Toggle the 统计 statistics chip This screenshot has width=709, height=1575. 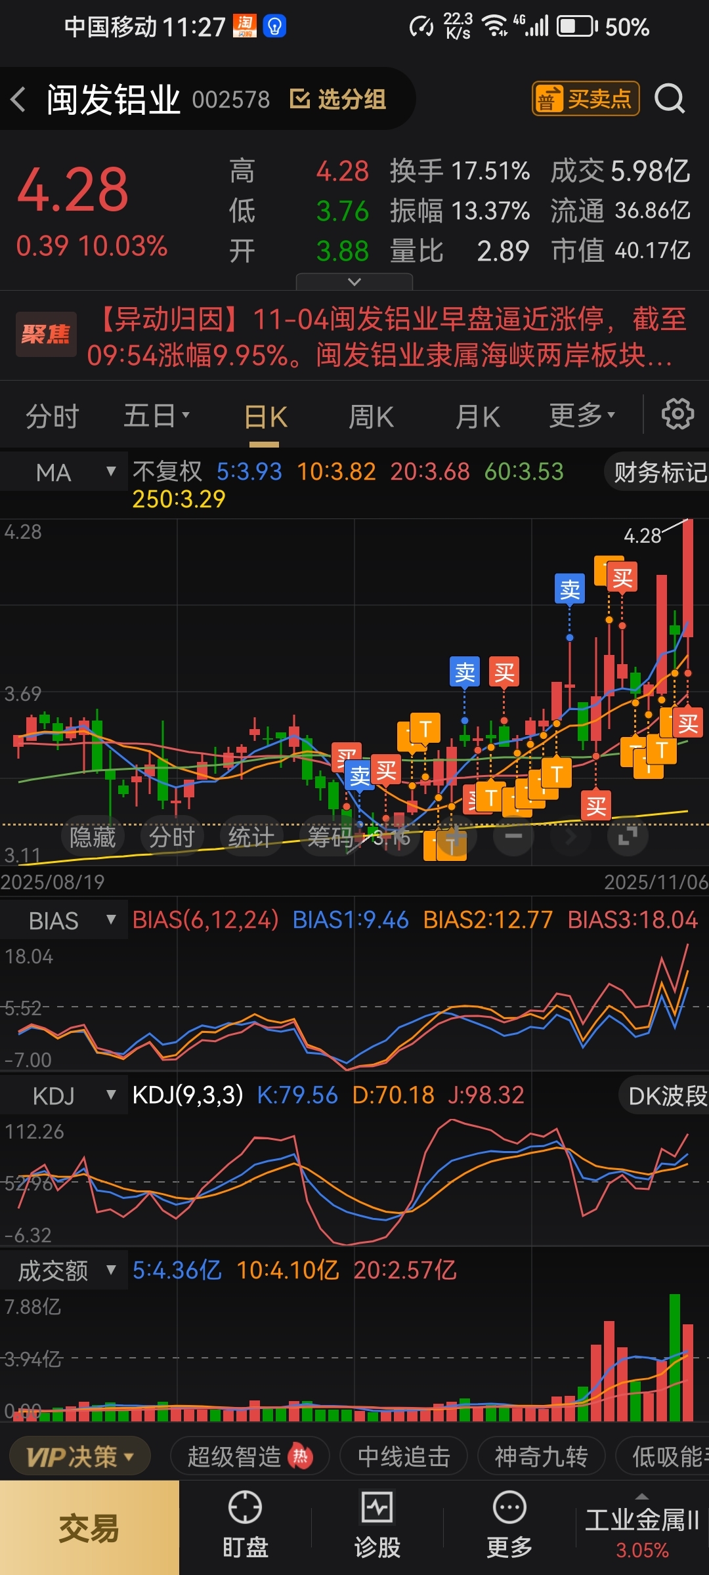coord(251,837)
